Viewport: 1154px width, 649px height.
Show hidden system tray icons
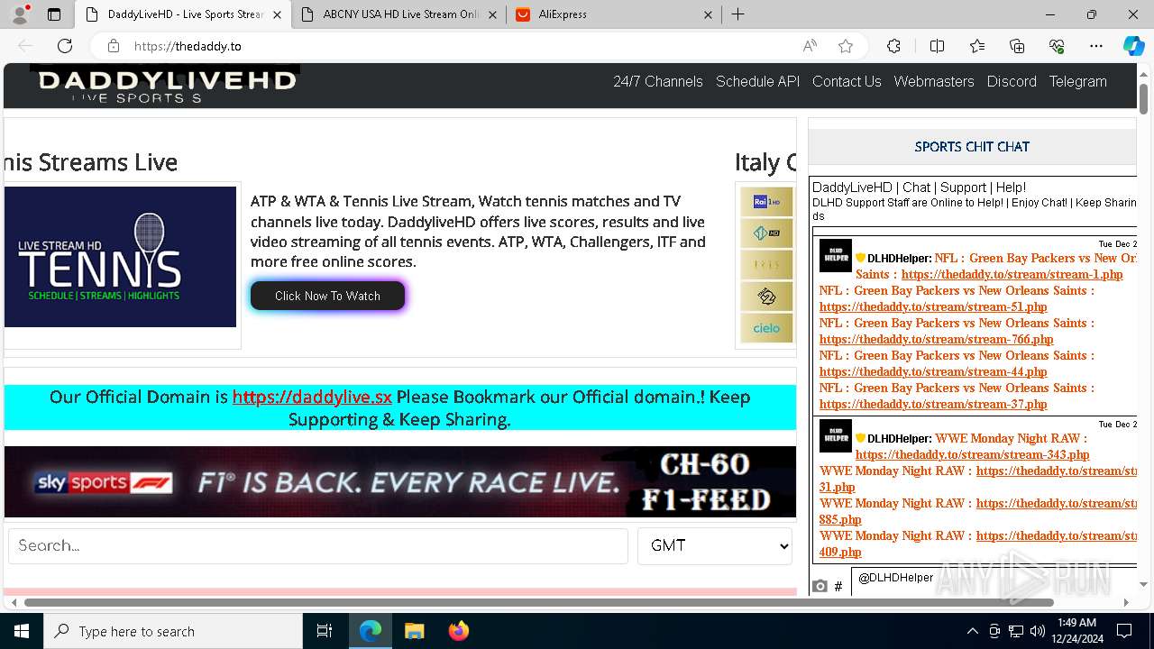[x=972, y=631]
